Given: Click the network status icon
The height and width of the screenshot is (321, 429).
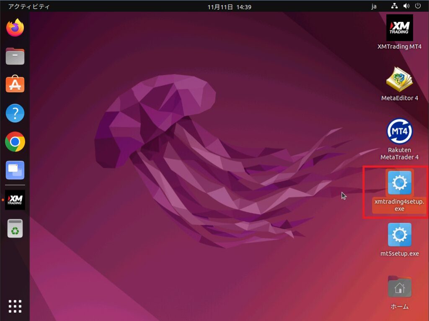Looking at the screenshot, I should [x=394, y=6].
